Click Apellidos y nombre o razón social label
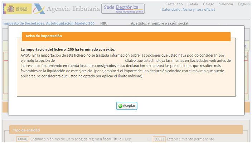252x143 pixels. [x=160, y=23]
